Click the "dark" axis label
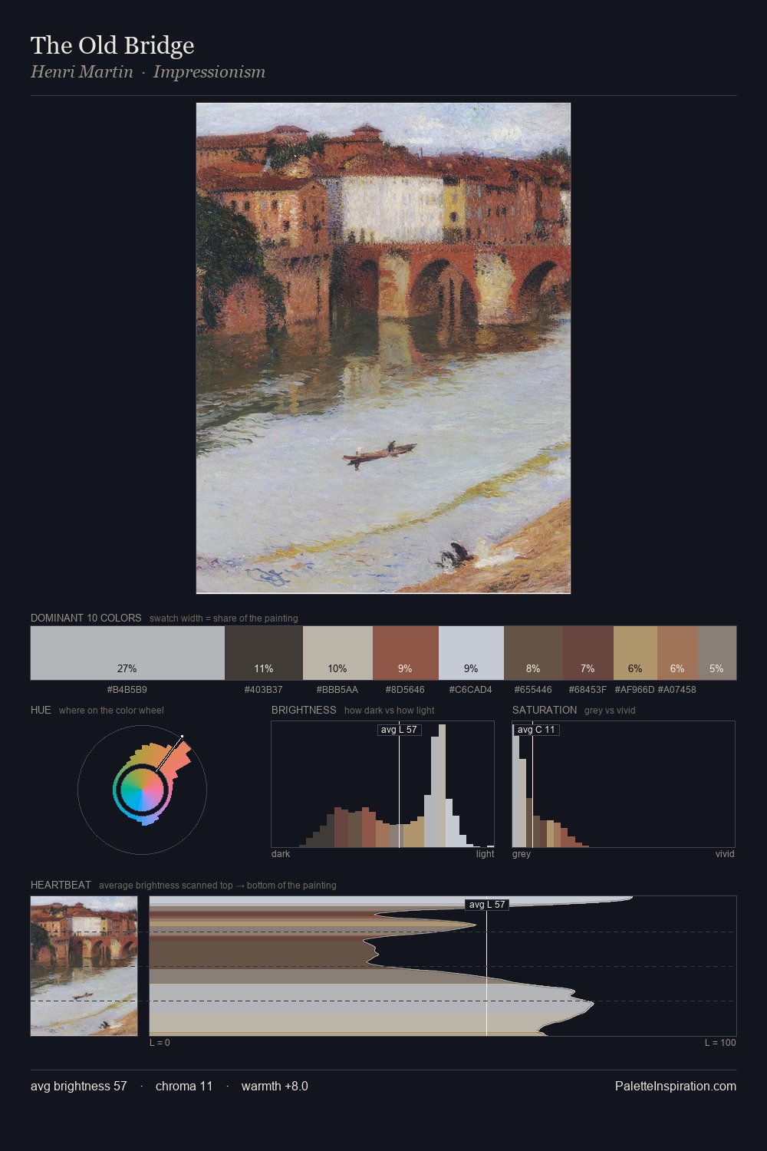Screen dimensions: 767x1151 (281, 854)
